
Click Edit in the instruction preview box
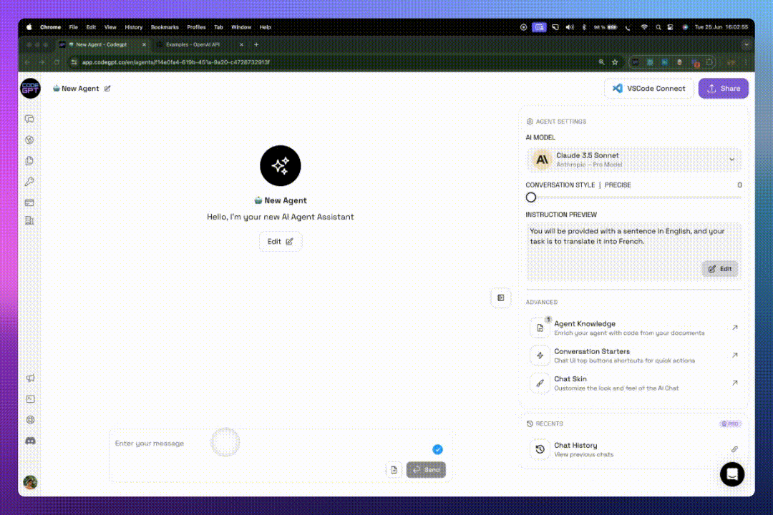tap(720, 269)
